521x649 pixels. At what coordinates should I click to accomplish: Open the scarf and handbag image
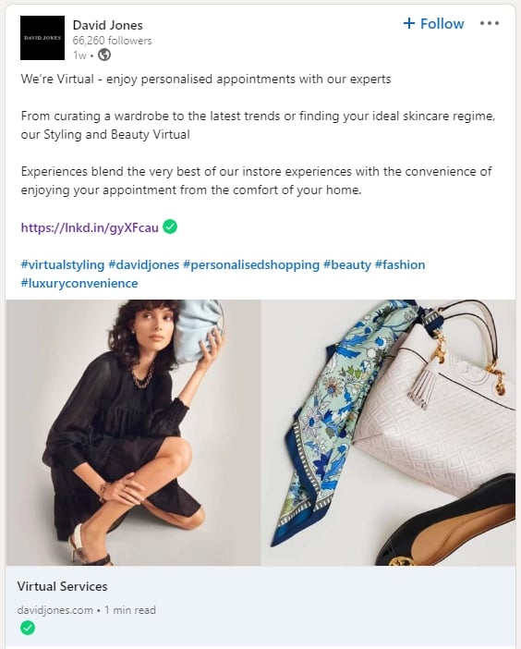[389, 433]
